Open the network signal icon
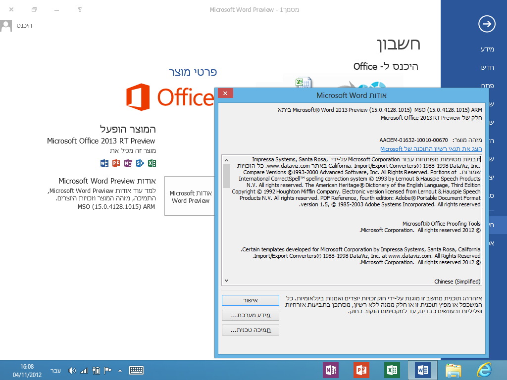The width and height of the screenshot is (507, 380). pyautogui.click(x=84, y=371)
